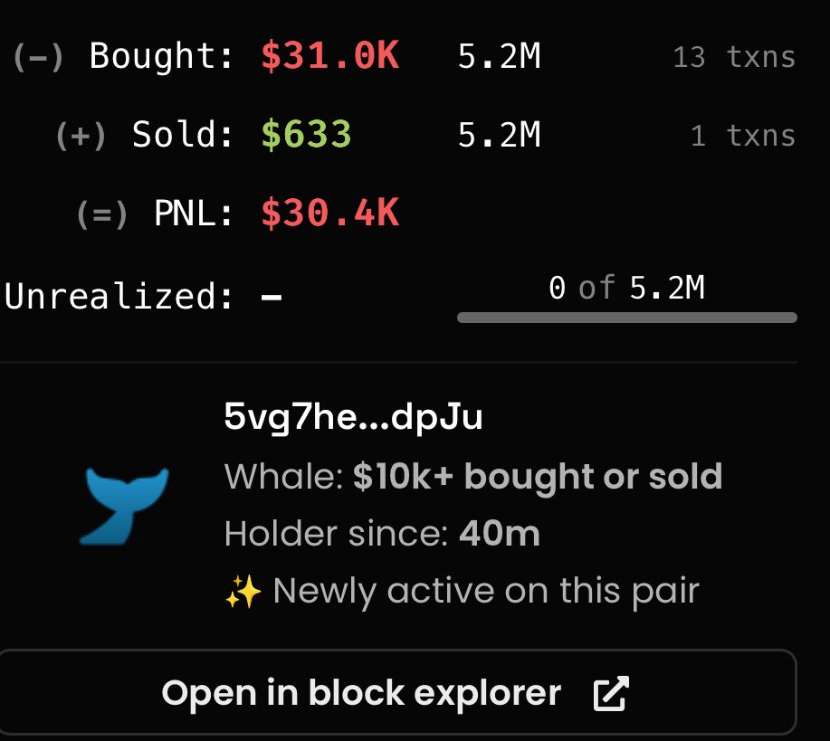
Task: Click the $633 sold amount
Action: [307, 134]
